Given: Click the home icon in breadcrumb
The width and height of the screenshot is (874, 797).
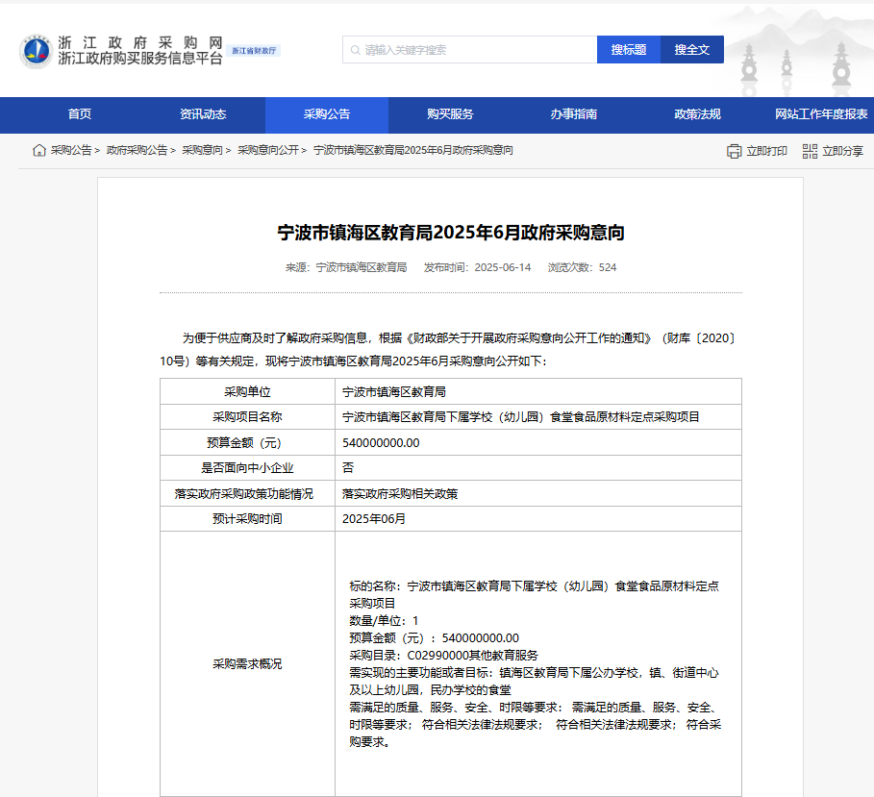Looking at the screenshot, I should coord(39,151).
